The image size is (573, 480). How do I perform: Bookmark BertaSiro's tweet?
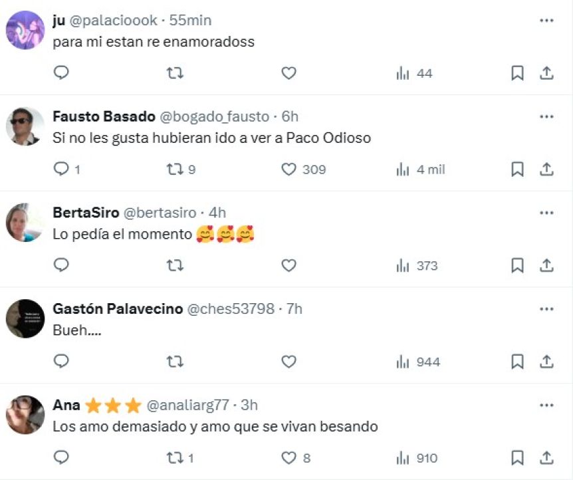(x=517, y=266)
